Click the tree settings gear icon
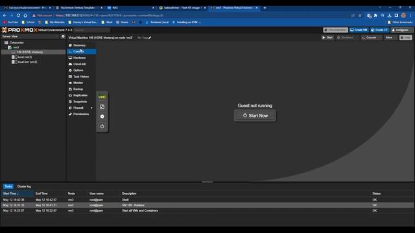415x233 pixels. (x=63, y=36)
